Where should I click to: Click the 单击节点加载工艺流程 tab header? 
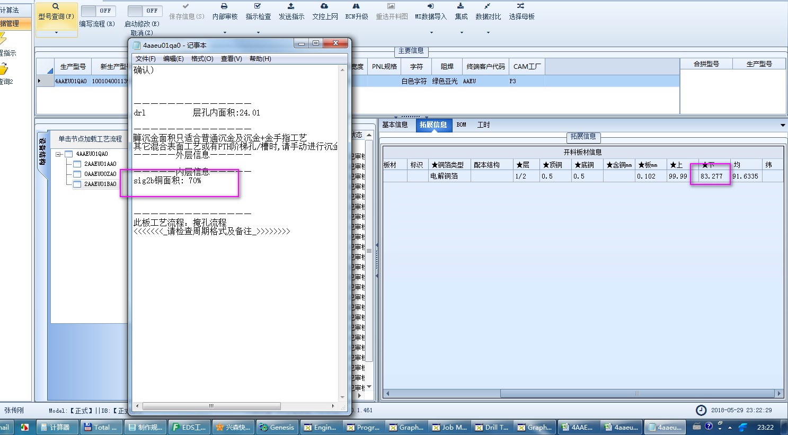[x=90, y=139]
